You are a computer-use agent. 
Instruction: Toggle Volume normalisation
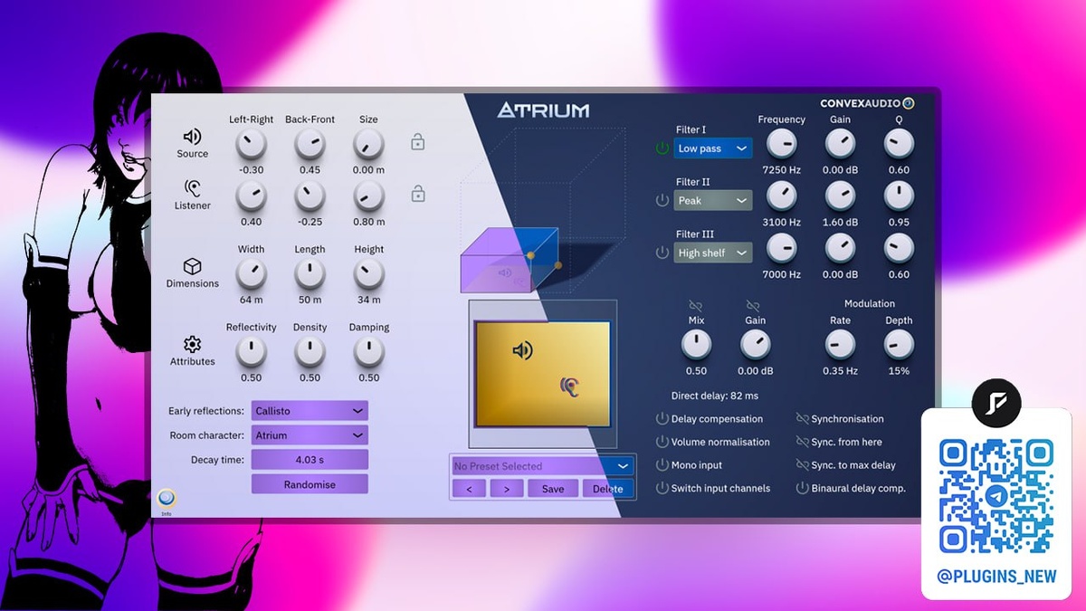coord(662,442)
